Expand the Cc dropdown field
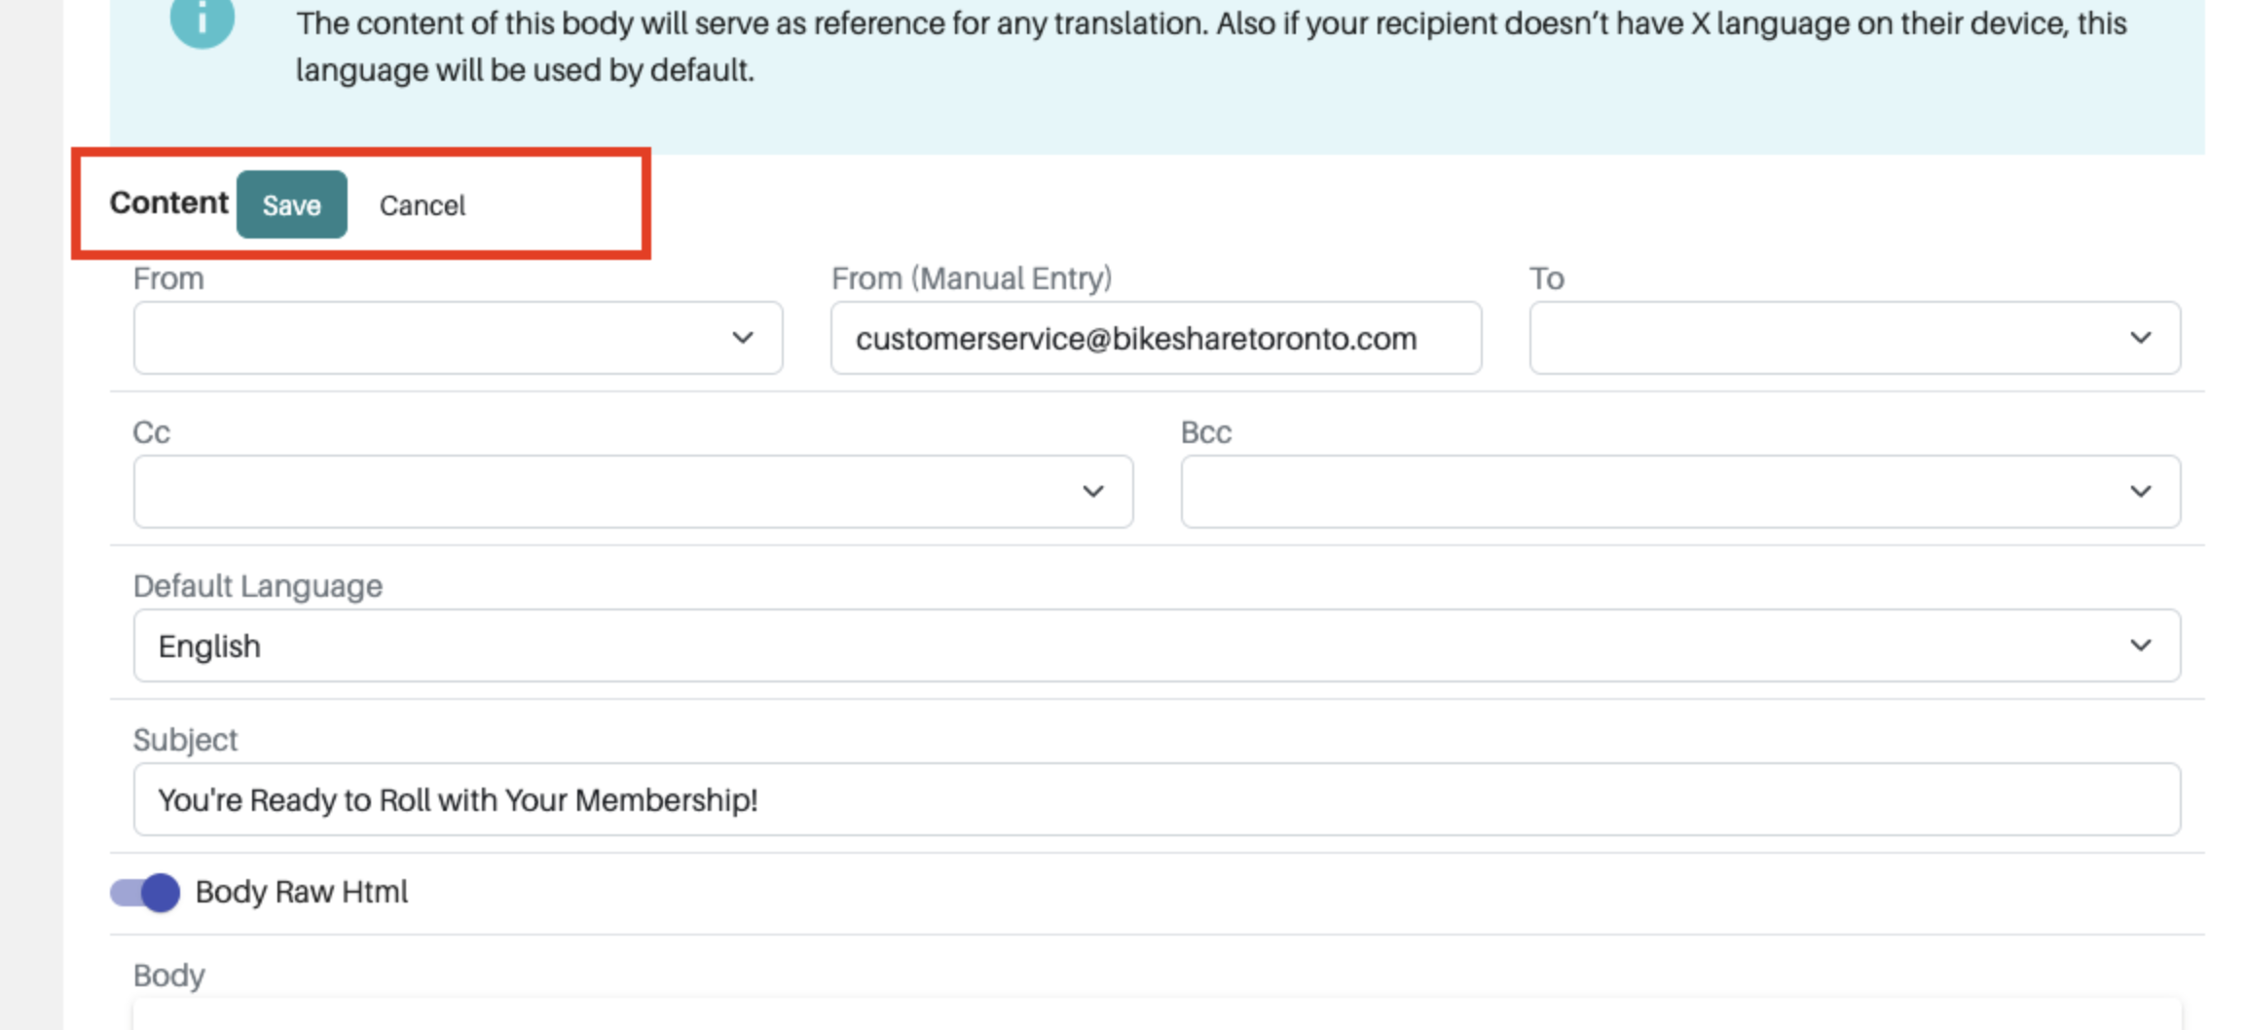 pos(604,492)
